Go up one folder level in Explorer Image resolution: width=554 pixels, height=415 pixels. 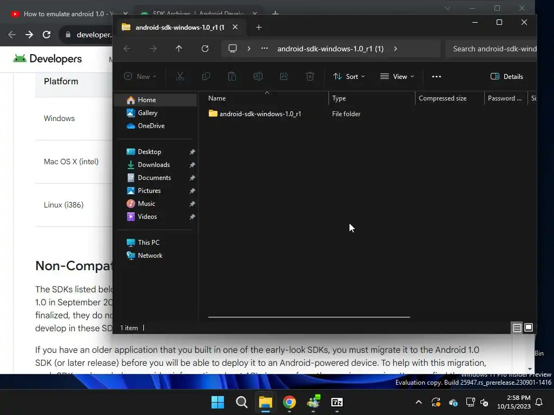point(179,49)
